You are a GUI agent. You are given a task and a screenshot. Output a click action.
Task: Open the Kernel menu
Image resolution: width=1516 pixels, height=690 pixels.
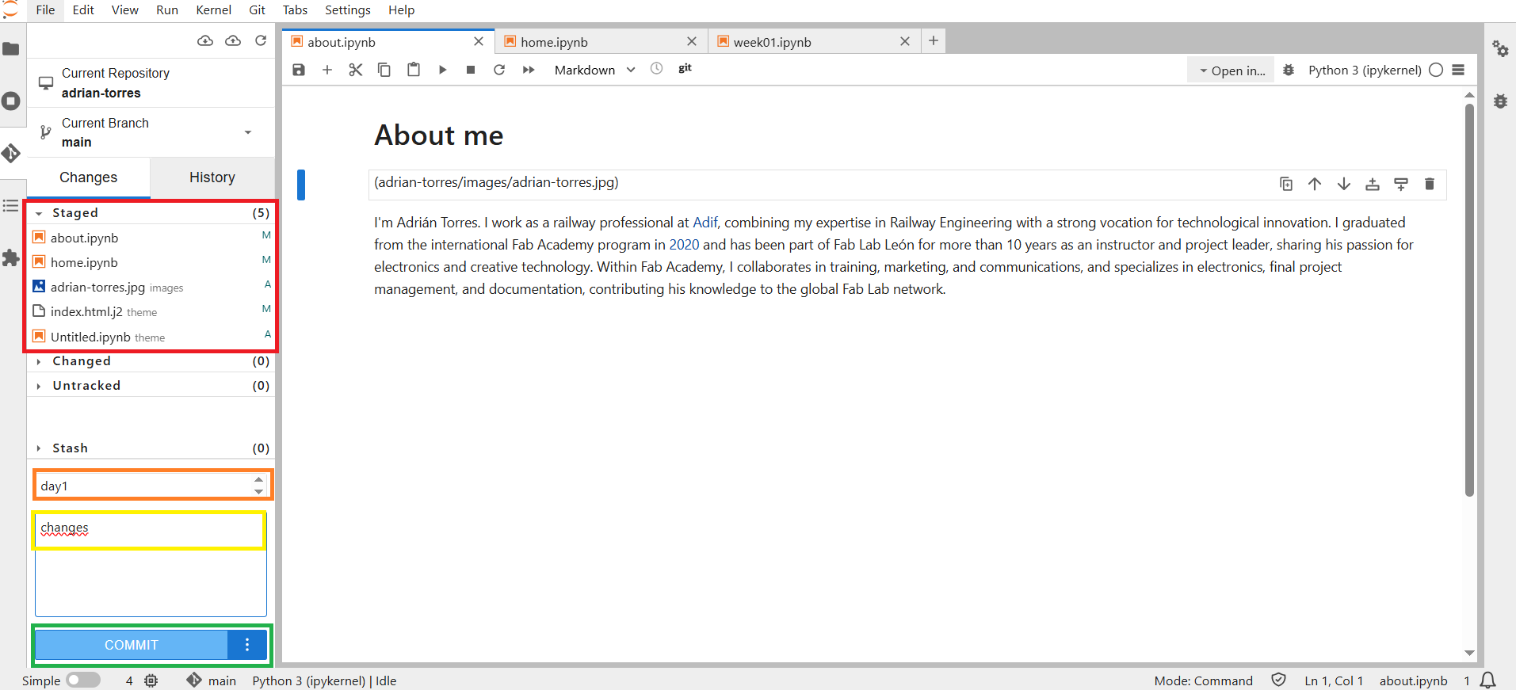pyautogui.click(x=213, y=10)
